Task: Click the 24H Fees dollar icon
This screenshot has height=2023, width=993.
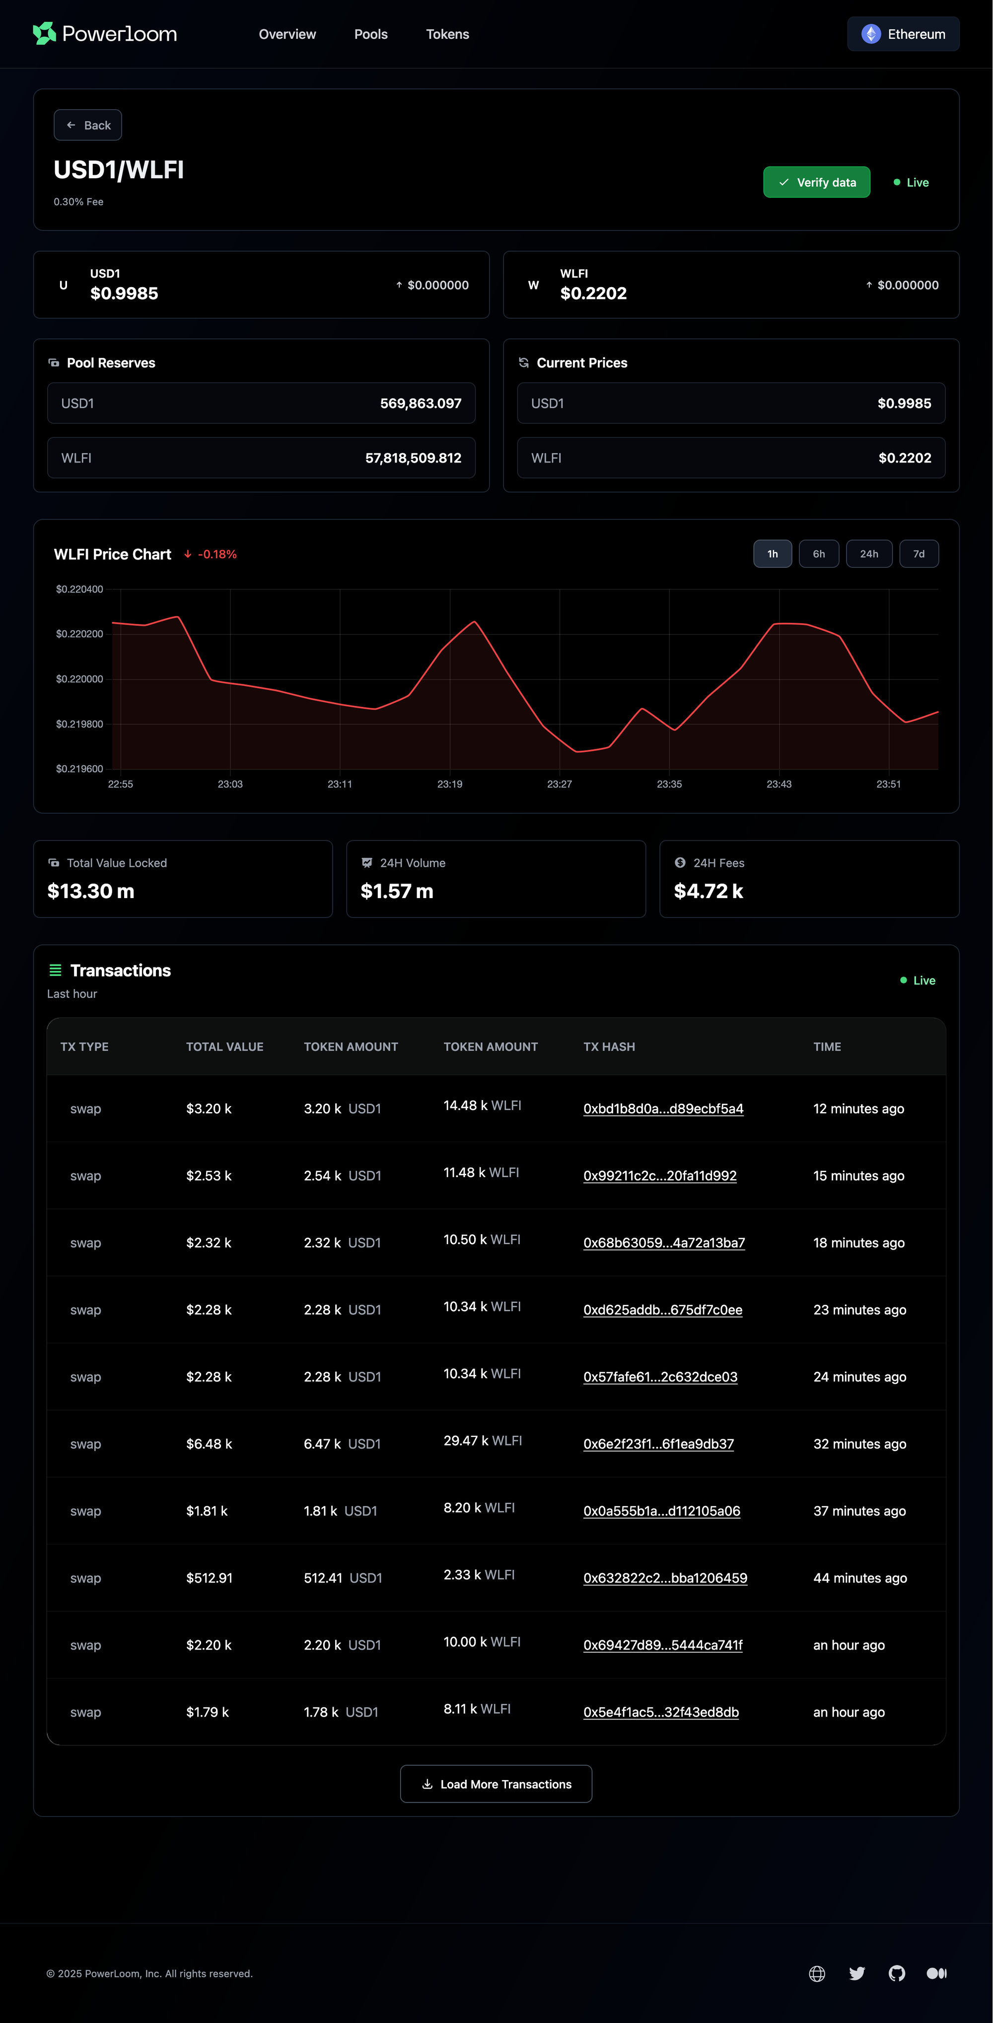Action: point(680,862)
